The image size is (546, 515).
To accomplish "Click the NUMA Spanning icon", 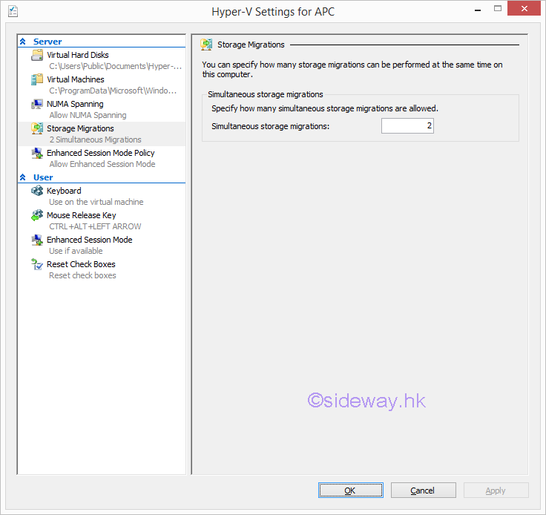I will pos(37,104).
